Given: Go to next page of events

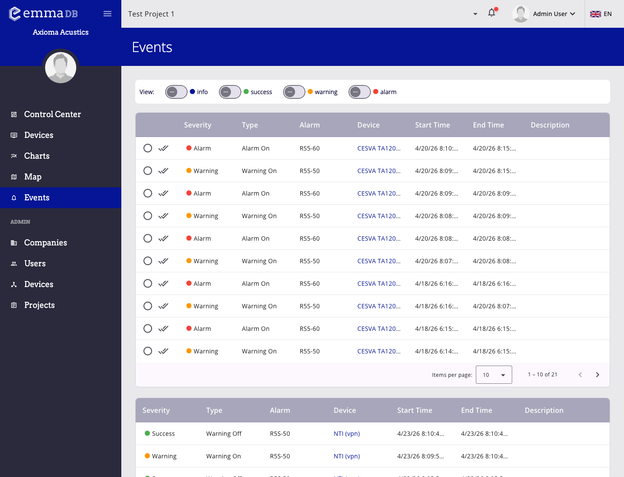Looking at the screenshot, I should pyautogui.click(x=597, y=375).
